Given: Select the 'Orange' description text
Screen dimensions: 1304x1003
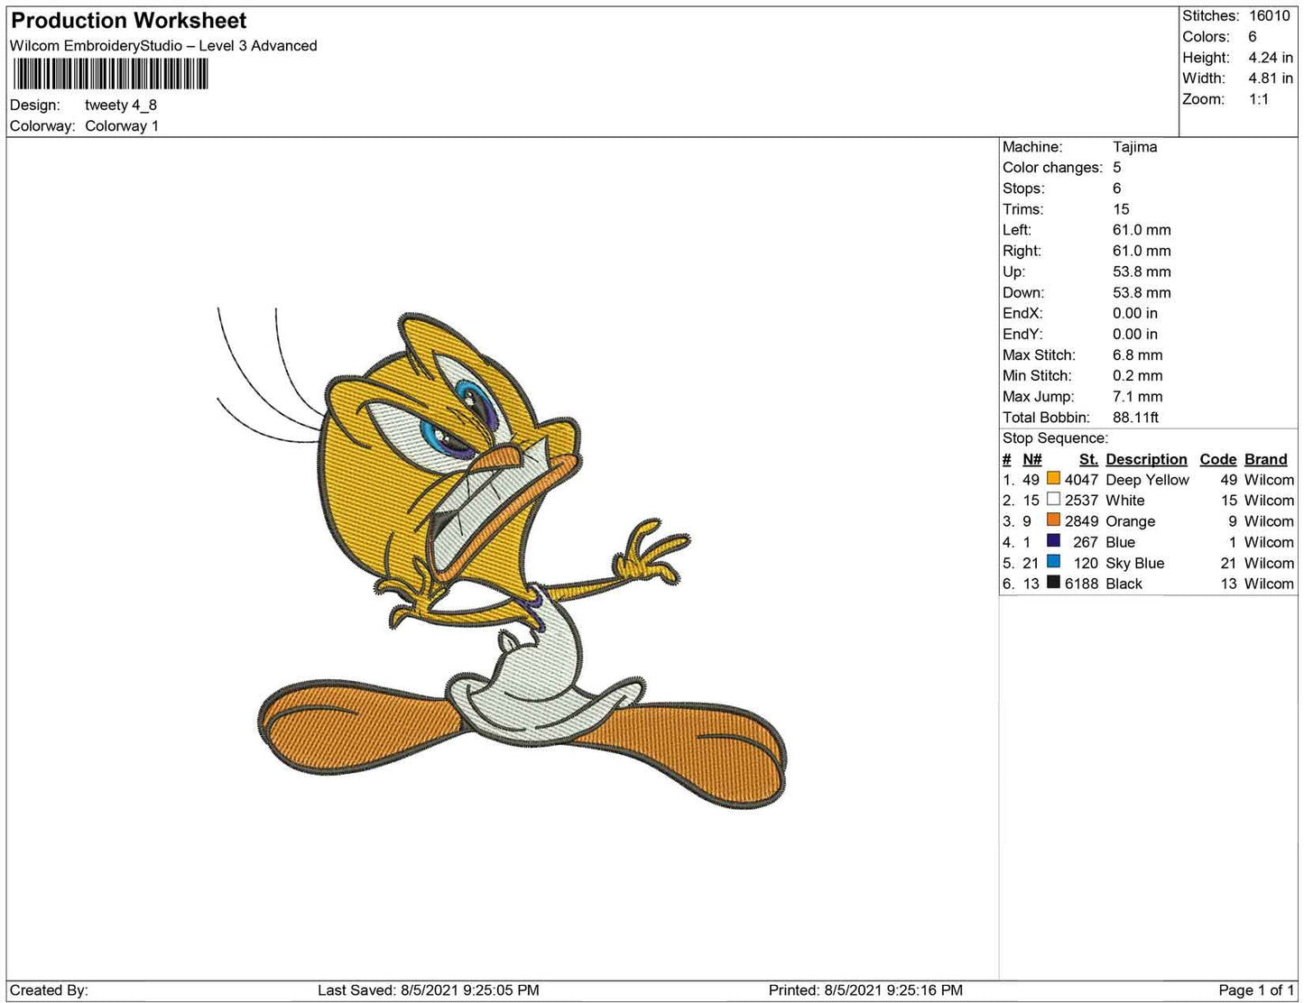Looking at the screenshot, I should pyautogui.click(x=1130, y=521).
